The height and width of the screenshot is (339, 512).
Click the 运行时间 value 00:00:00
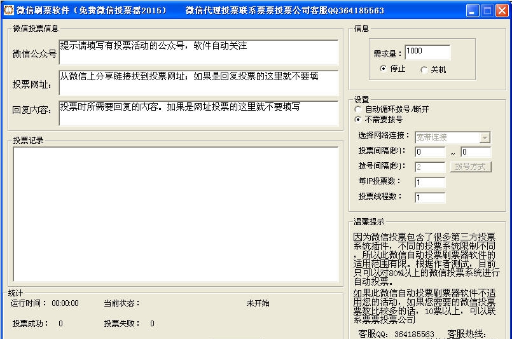65,303
